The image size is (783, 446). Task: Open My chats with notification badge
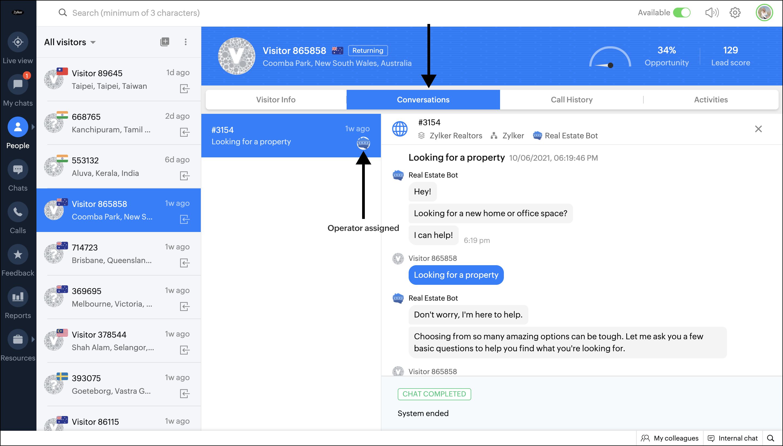tap(18, 84)
